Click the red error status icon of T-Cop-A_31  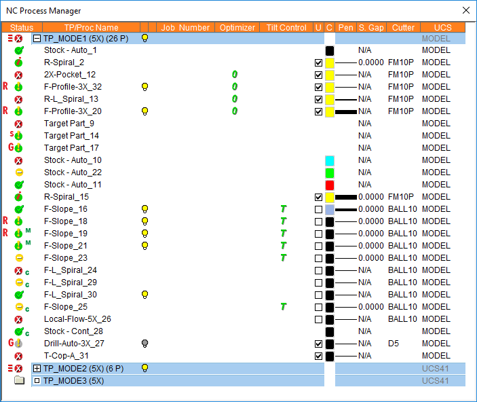click(x=19, y=356)
